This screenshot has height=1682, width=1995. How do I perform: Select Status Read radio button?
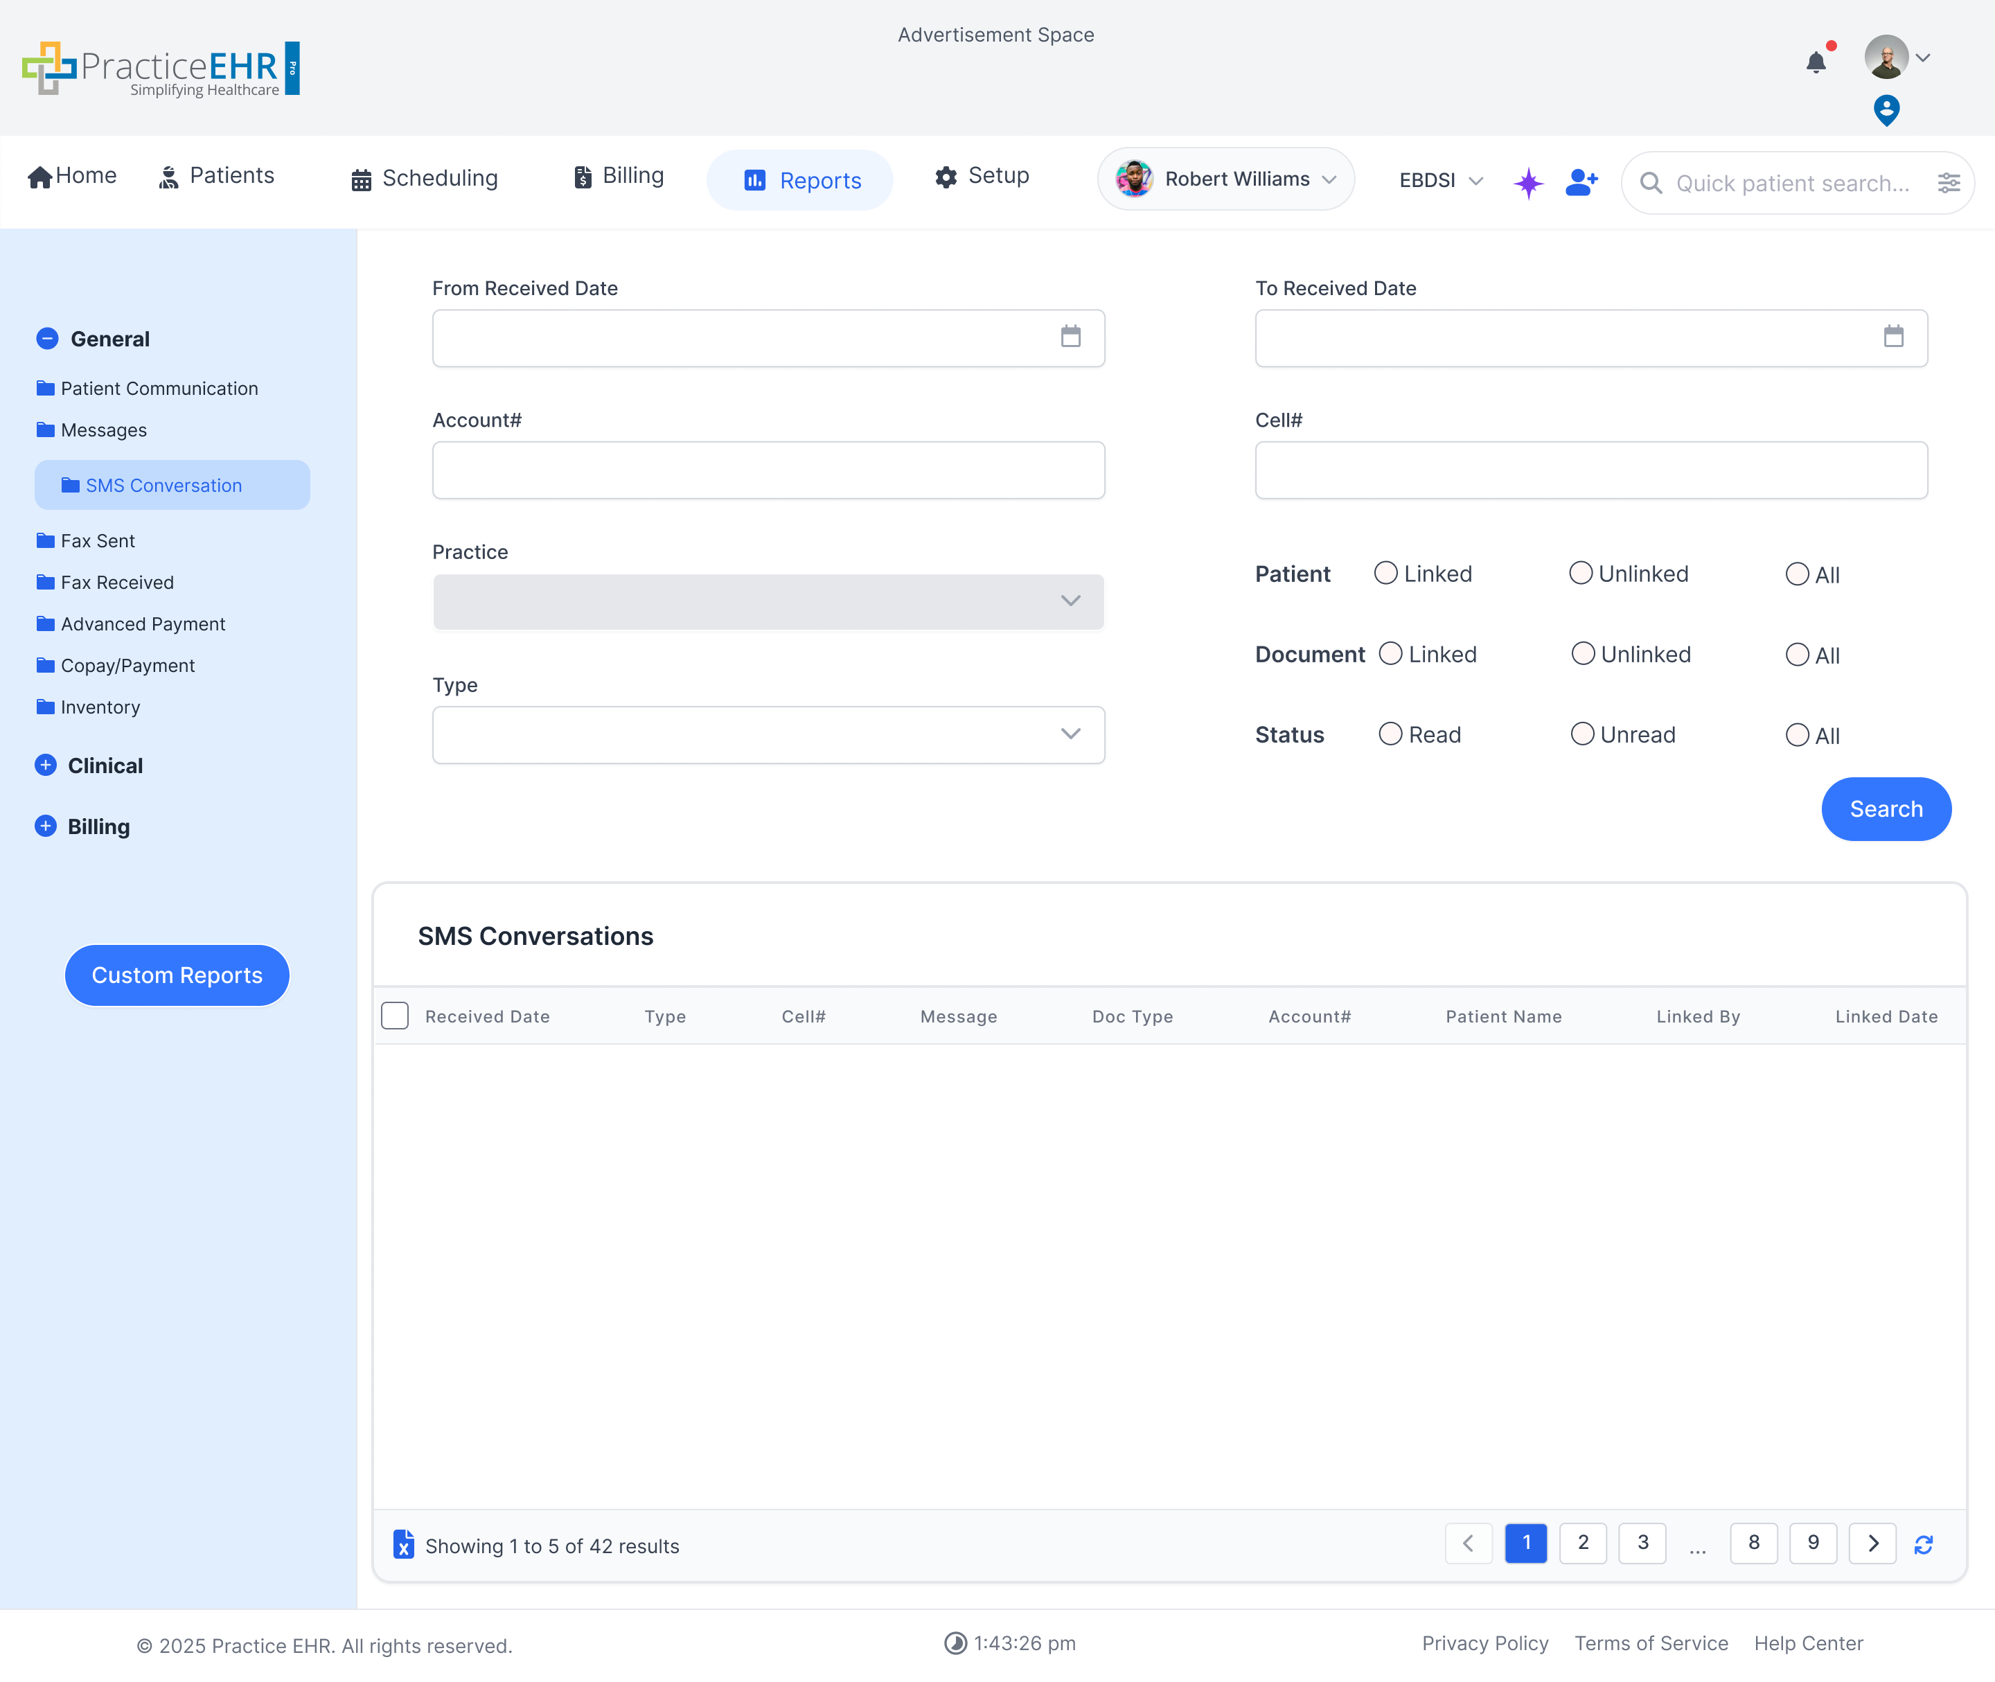click(1390, 733)
